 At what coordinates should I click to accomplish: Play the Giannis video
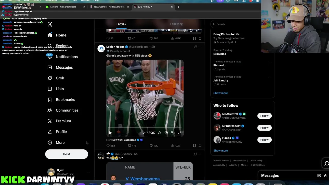(110, 133)
